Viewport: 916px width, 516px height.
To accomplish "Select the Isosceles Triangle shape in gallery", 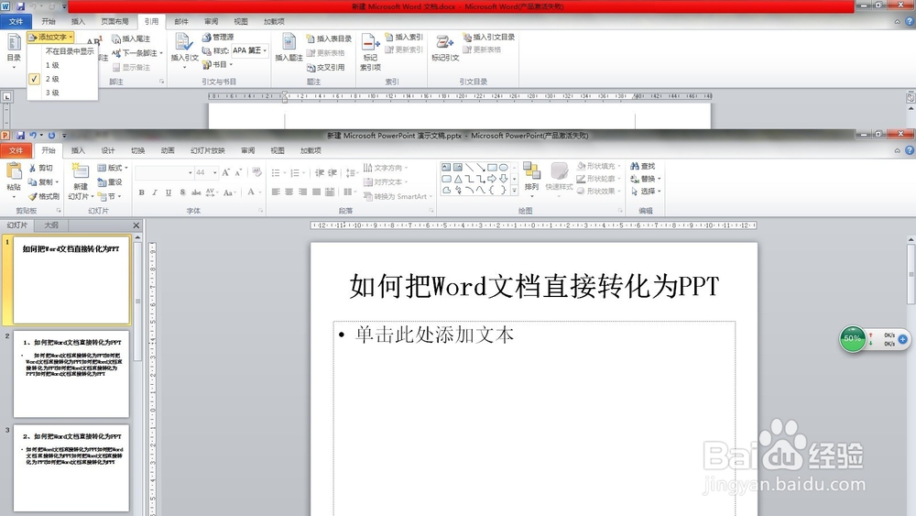I will point(458,179).
